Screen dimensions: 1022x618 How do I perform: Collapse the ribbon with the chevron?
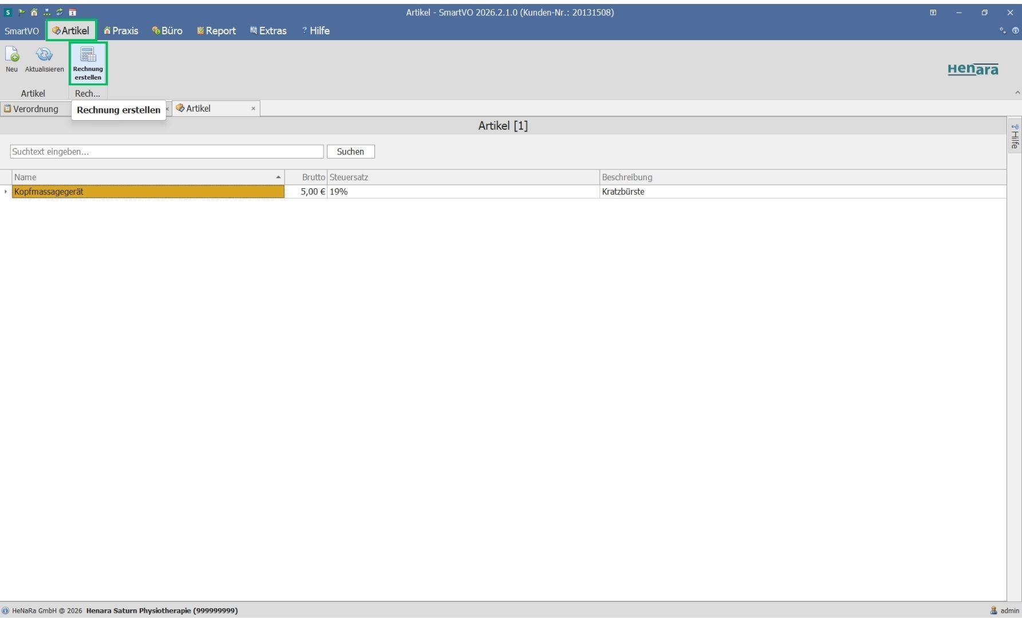pos(1017,93)
